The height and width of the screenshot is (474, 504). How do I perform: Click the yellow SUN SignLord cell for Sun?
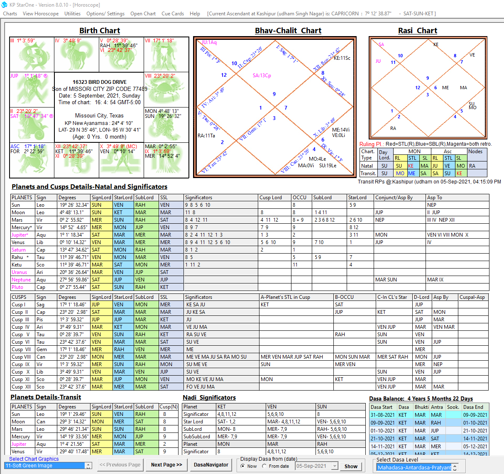click(x=102, y=205)
